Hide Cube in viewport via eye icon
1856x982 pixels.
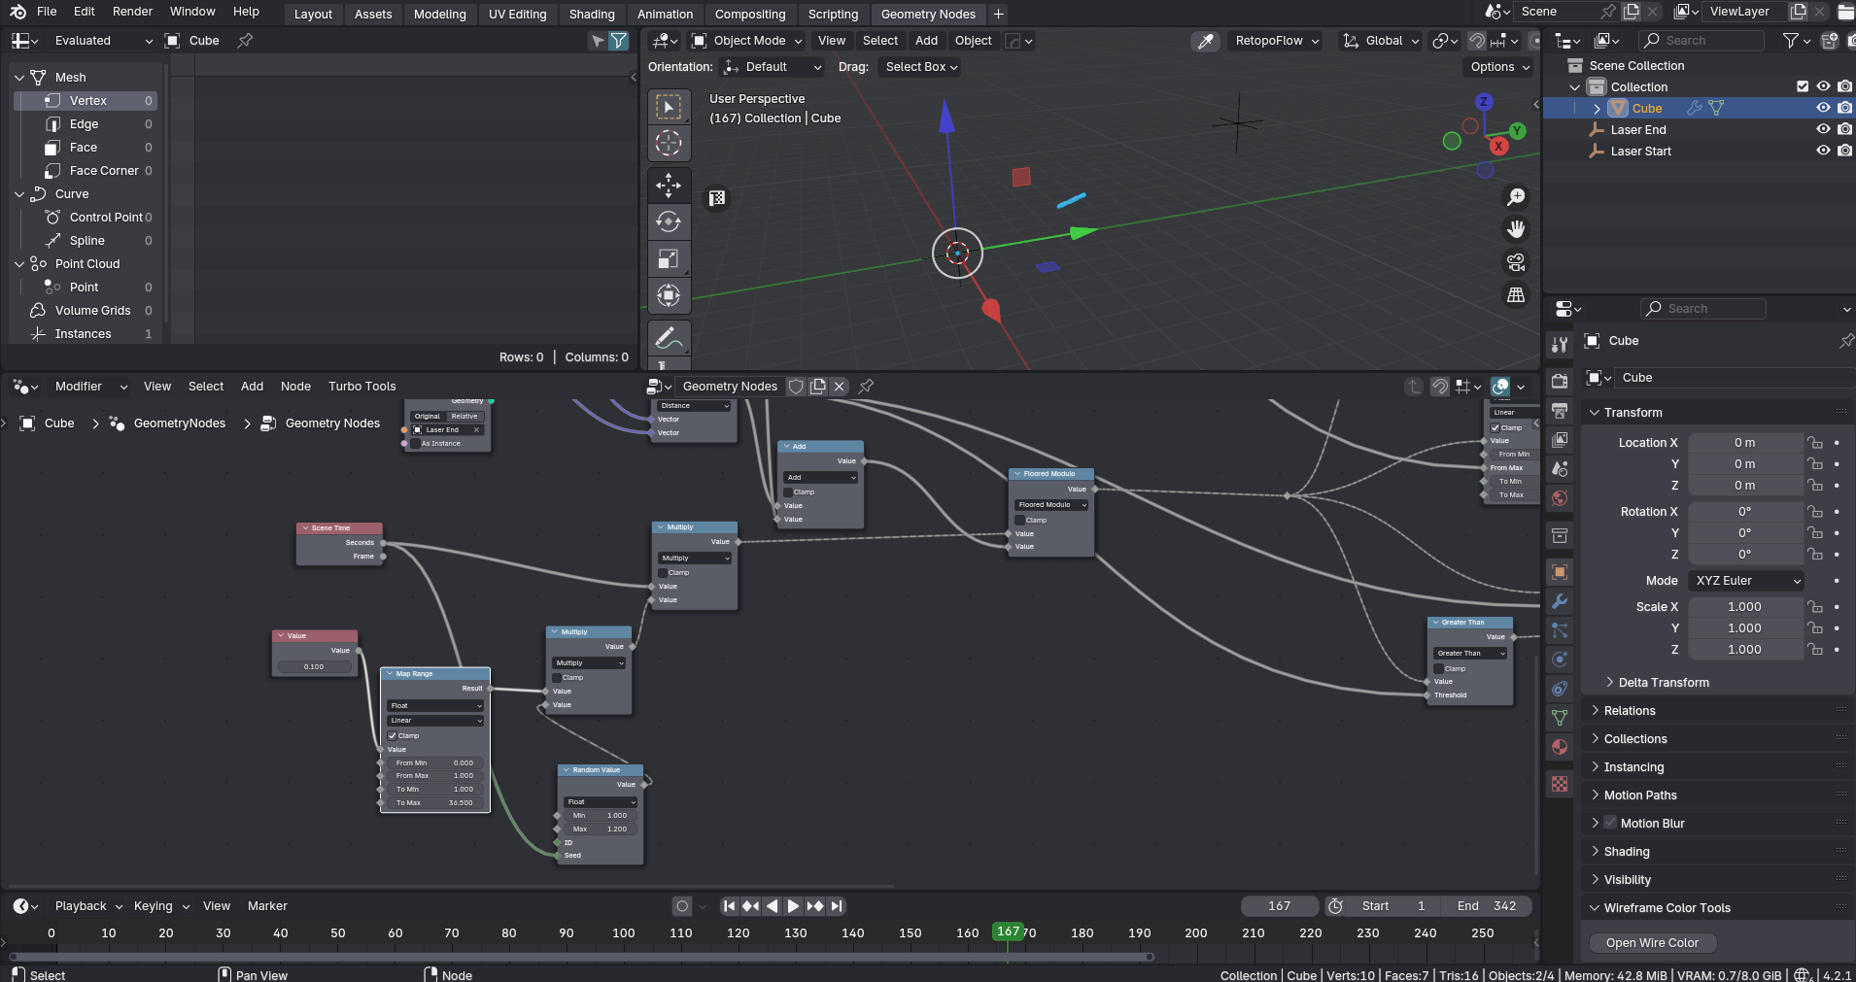(x=1823, y=108)
